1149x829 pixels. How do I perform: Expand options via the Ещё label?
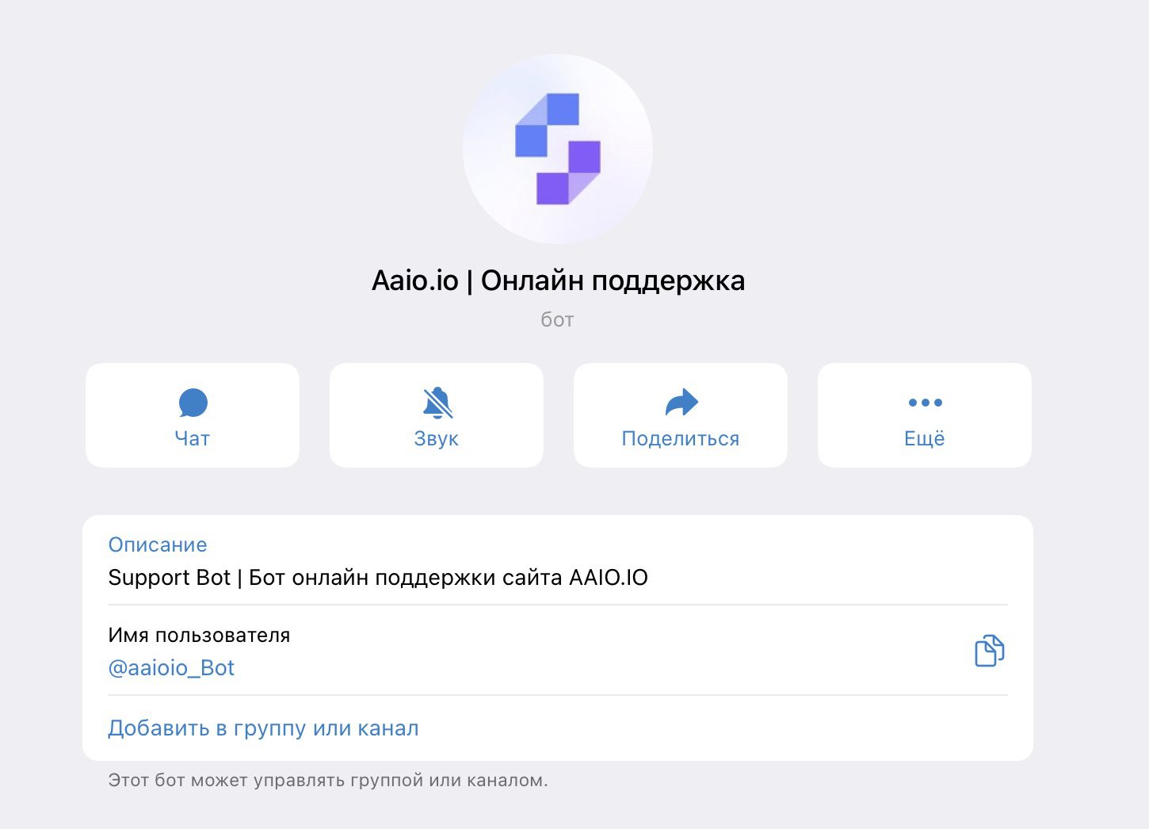tap(925, 438)
